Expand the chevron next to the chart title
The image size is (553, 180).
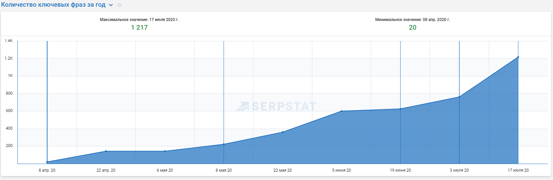pos(111,5)
